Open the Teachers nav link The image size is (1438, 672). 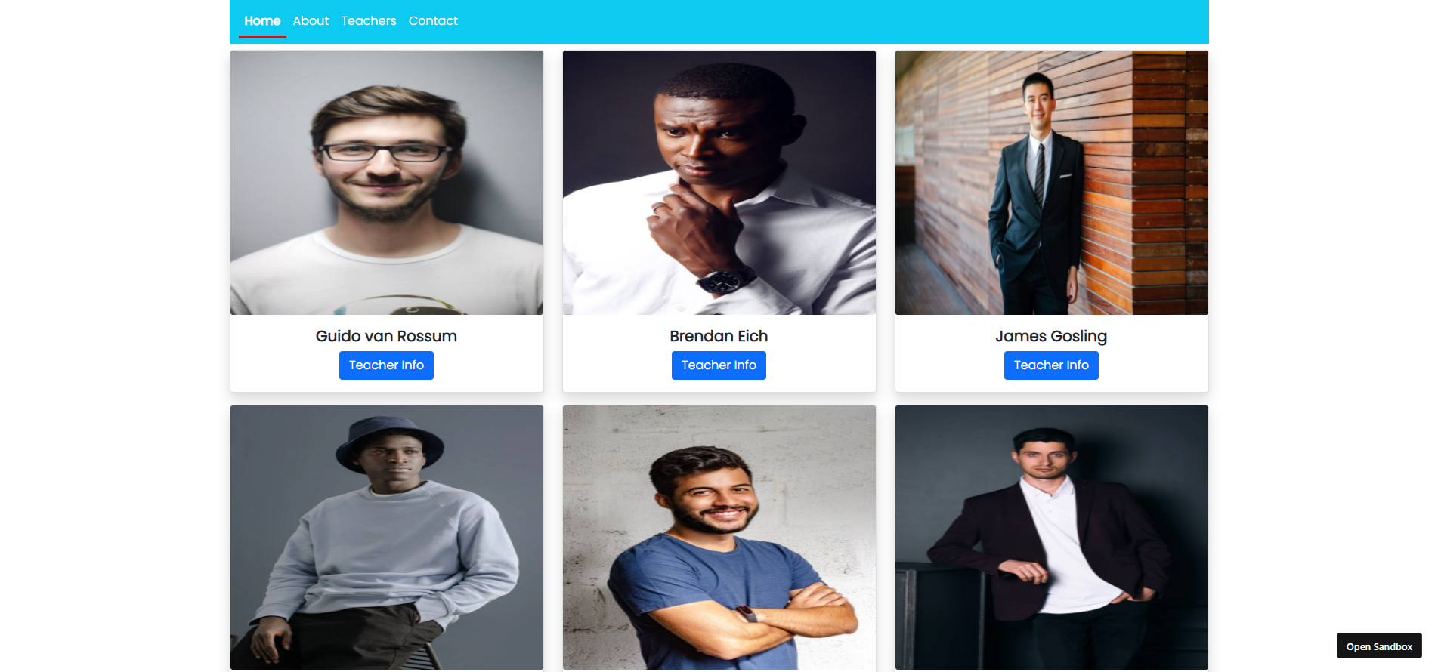369,21
